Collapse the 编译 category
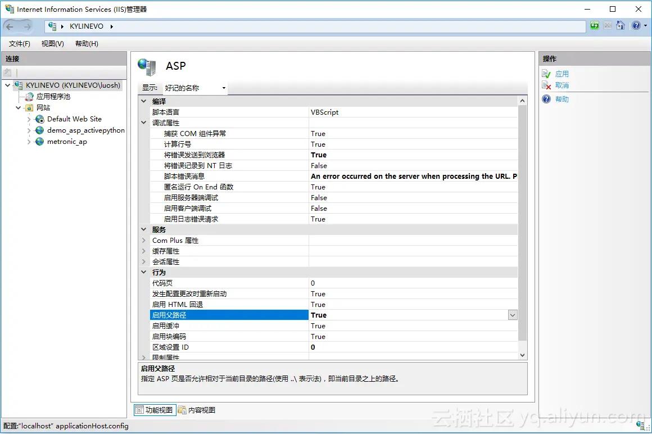The width and height of the screenshot is (652, 434). [x=143, y=101]
